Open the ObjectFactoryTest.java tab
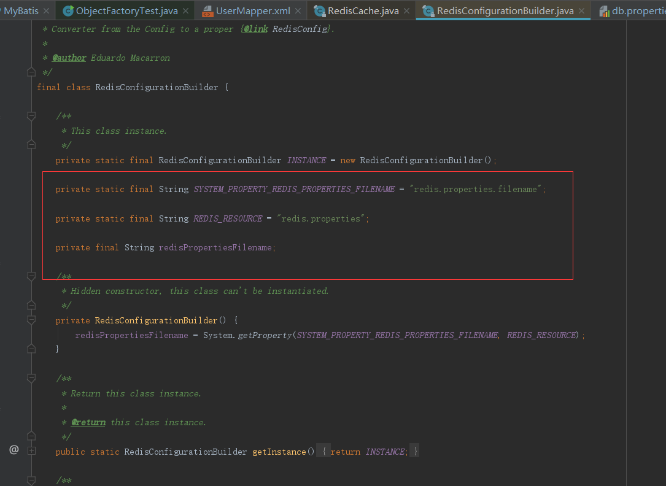Viewport: 666px width, 486px height. tap(126, 10)
